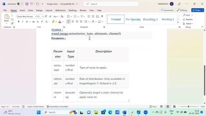Center align the text
The image size is (206, 116).
73,22
